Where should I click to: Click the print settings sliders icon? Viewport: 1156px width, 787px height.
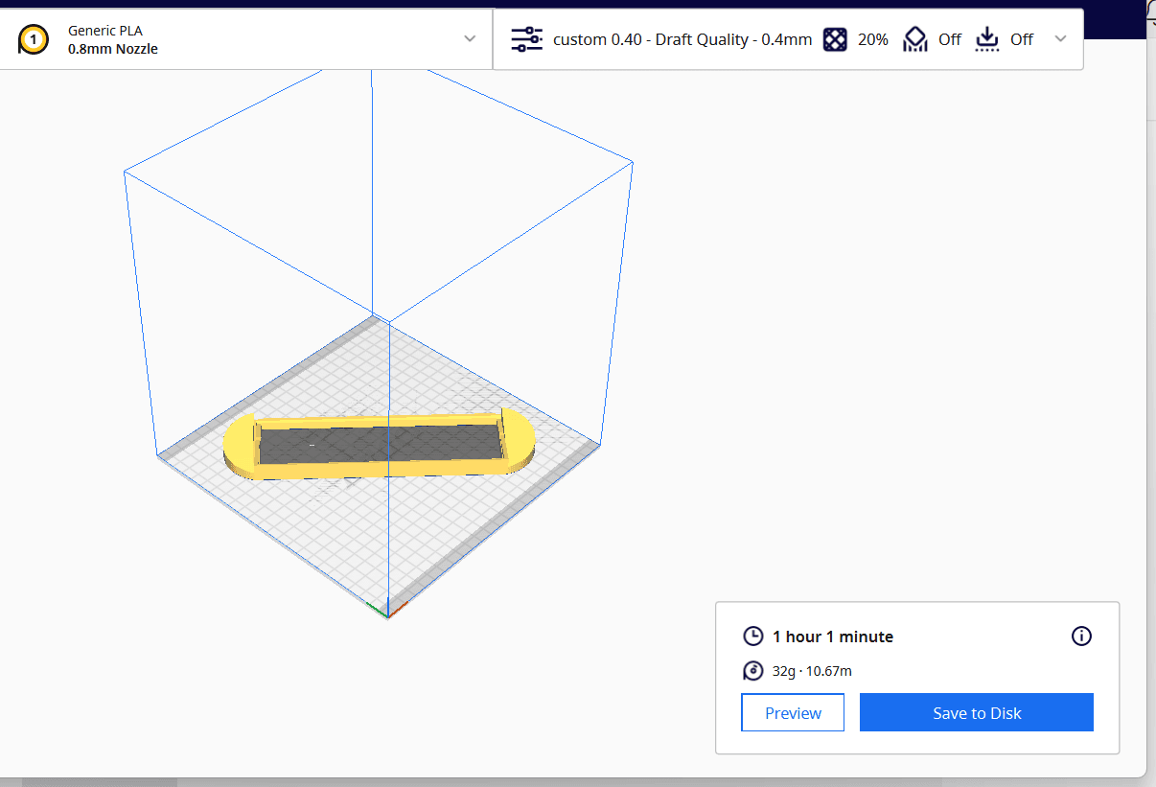[x=526, y=39]
